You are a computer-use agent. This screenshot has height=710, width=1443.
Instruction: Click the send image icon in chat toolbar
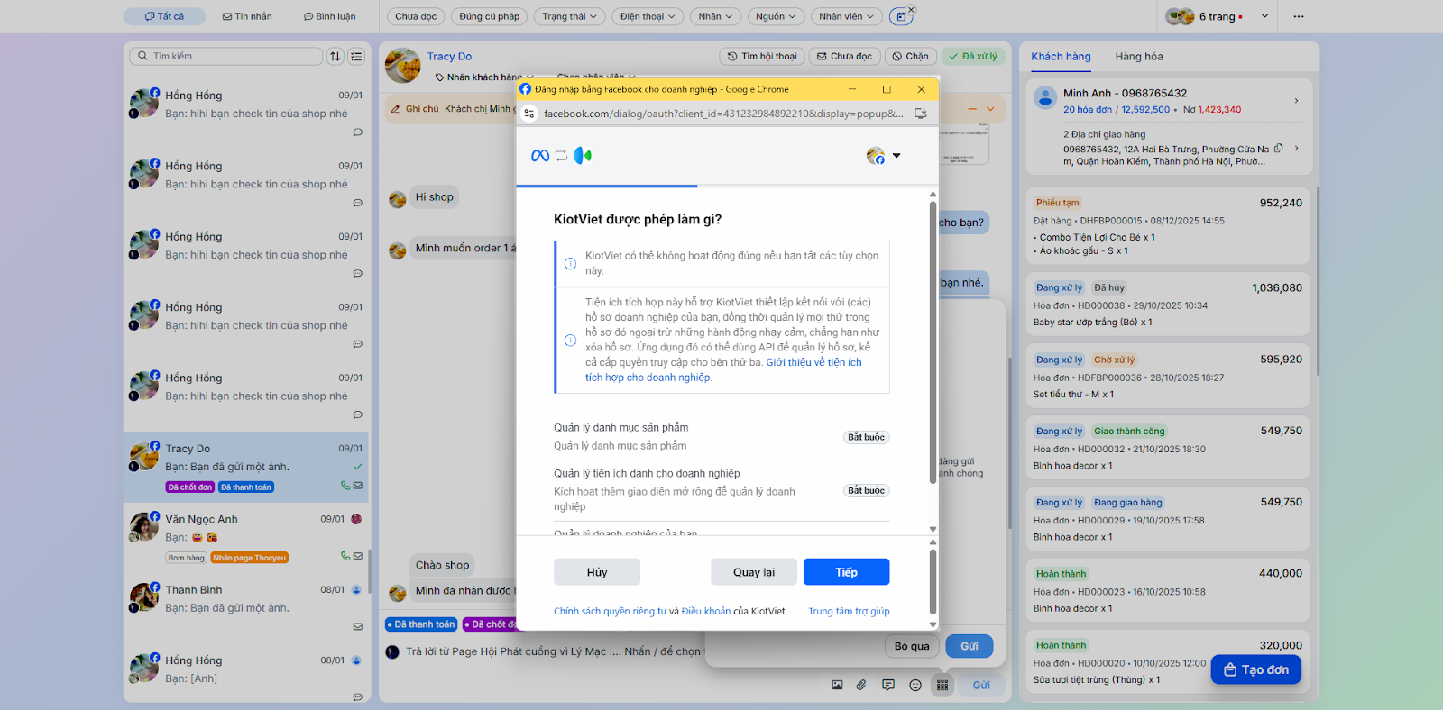[837, 685]
